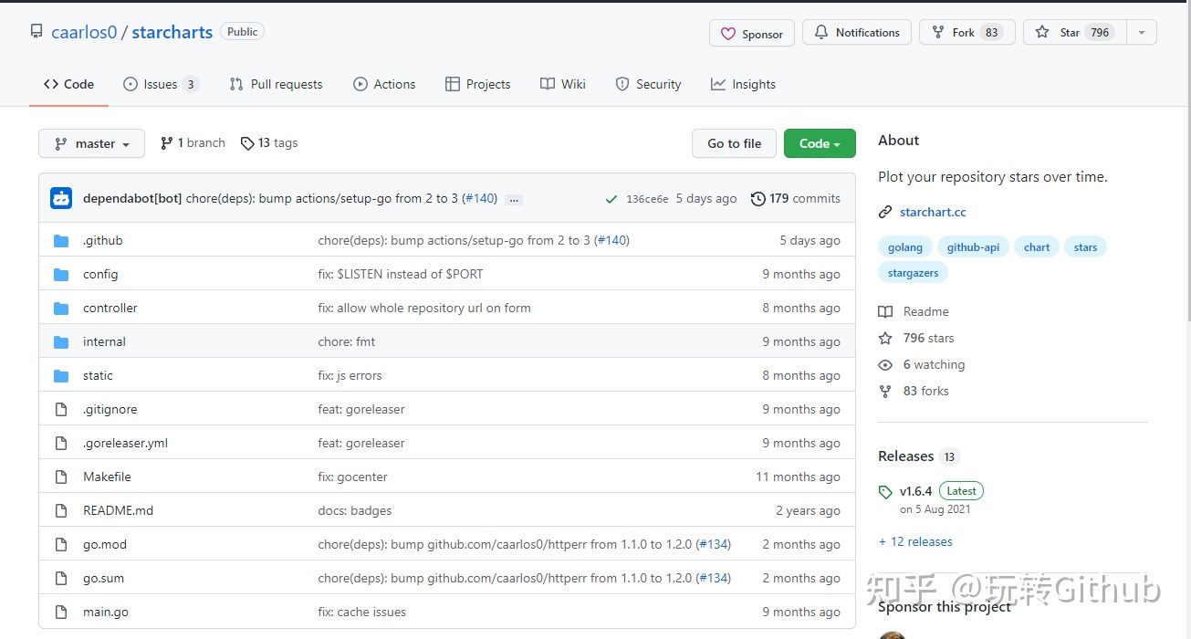The width and height of the screenshot is (1191, 639).
Task: Click the chart topic tag
Action: coord(1037,247)
